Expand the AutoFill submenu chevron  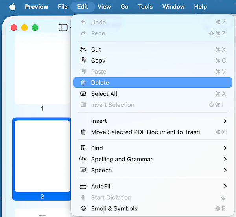225,186
